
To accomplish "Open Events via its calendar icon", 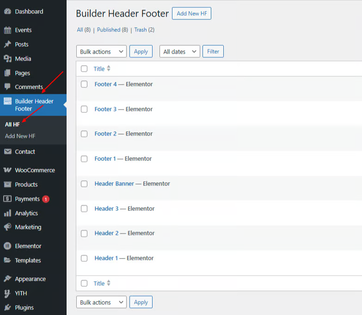I will pyautogui.click(x=7, y=30).
